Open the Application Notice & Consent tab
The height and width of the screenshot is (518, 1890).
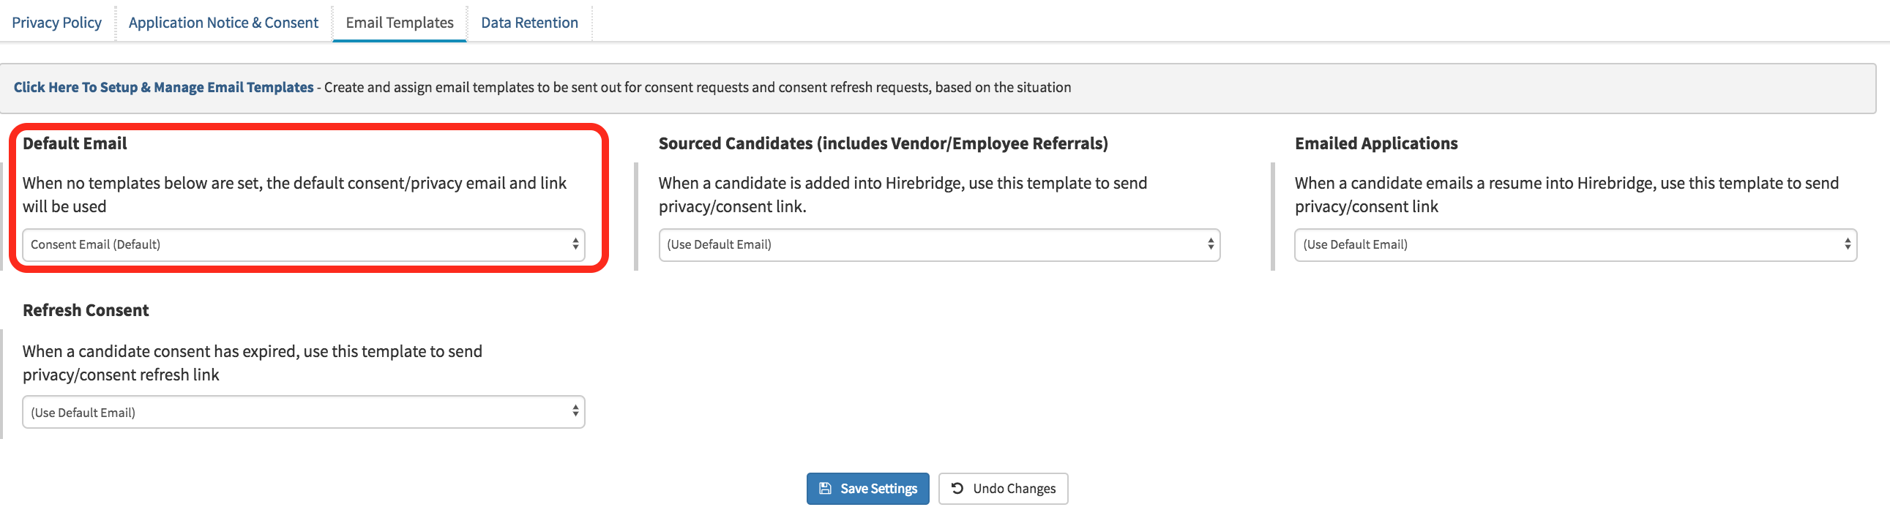[x=223, y=22]
